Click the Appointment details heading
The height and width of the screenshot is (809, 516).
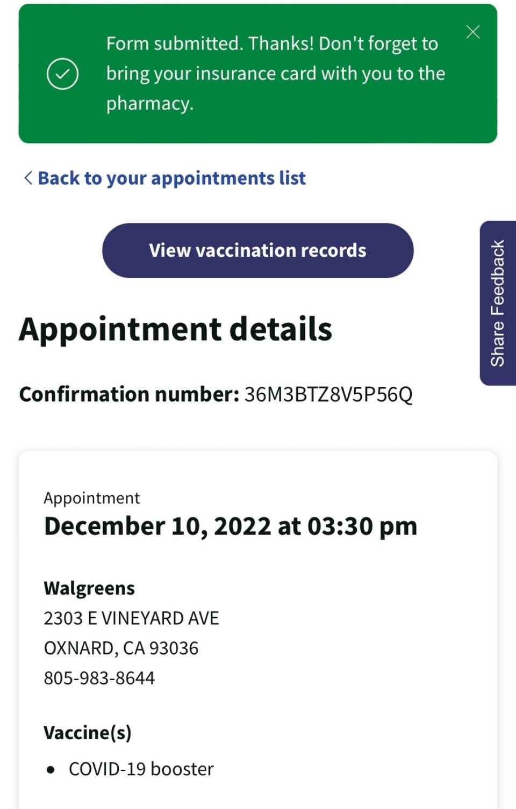click(x=175, y=329)
